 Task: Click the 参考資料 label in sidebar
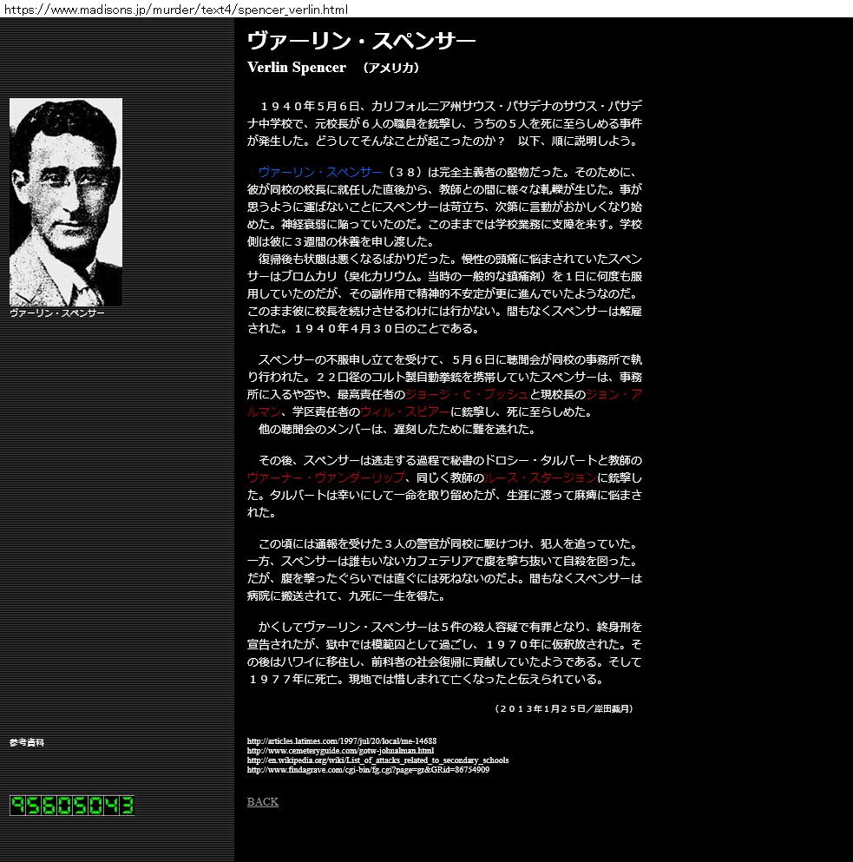tap(26, 742)
